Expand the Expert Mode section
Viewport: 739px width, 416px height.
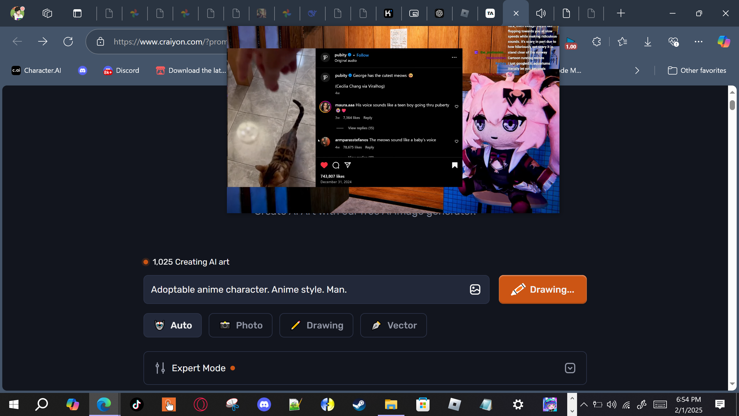(570, 368)
